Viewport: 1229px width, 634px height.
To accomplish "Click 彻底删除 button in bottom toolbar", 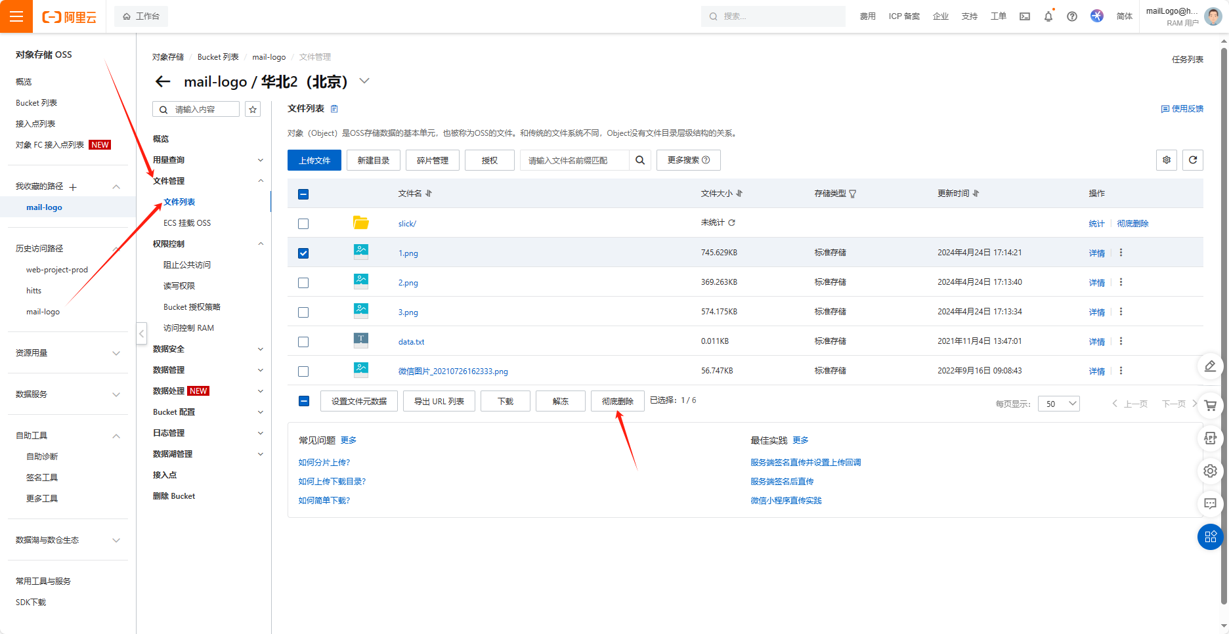I will pyautogui.click(x=617, y=401).
